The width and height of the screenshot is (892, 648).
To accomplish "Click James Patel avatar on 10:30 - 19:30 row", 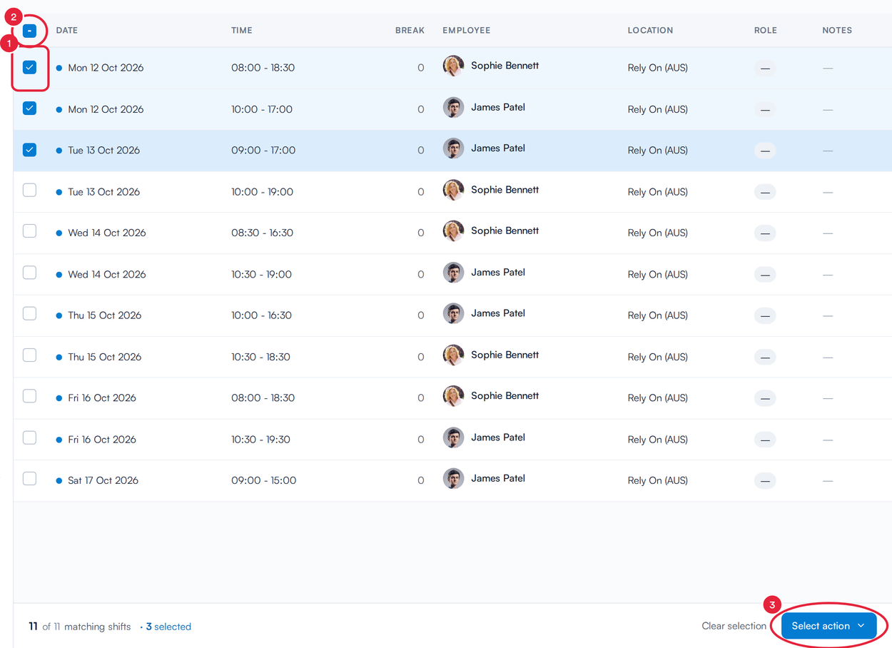I will click(x=453, y=437).
